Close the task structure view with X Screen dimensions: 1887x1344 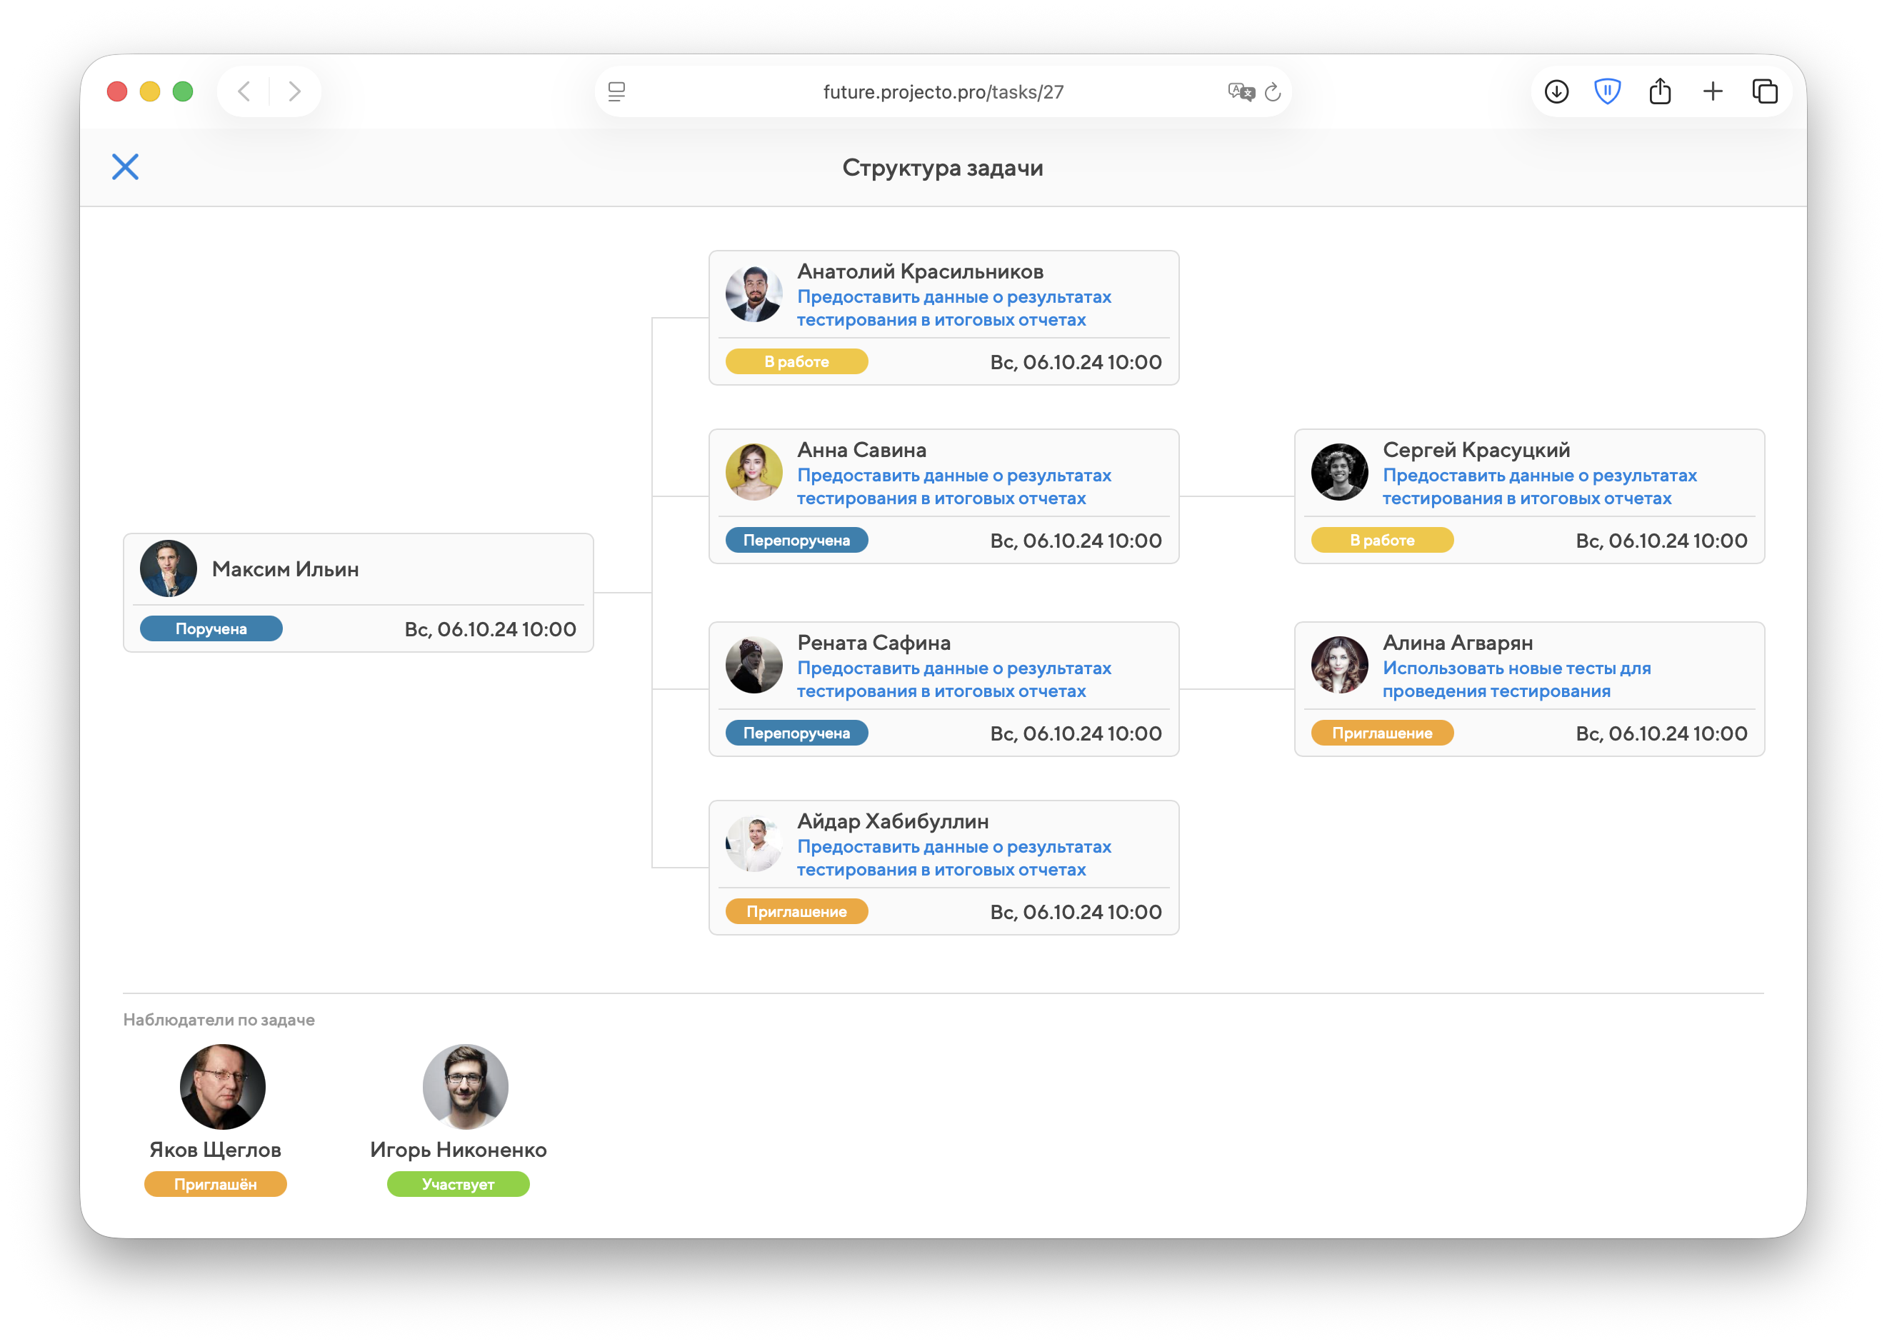(x=125, y=167)
